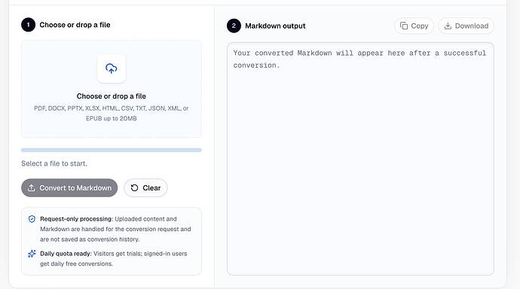Image resolution: width=520 pixels, height=289 pixels.
Task: Reset the form with Clear
Action: point(145,187)
